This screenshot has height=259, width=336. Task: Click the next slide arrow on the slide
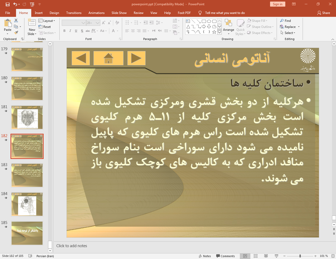click(136, 58)
